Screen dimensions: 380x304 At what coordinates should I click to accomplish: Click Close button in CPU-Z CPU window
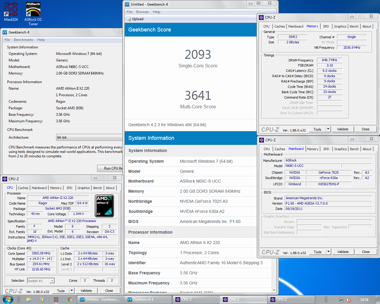[x=109, y=291]
